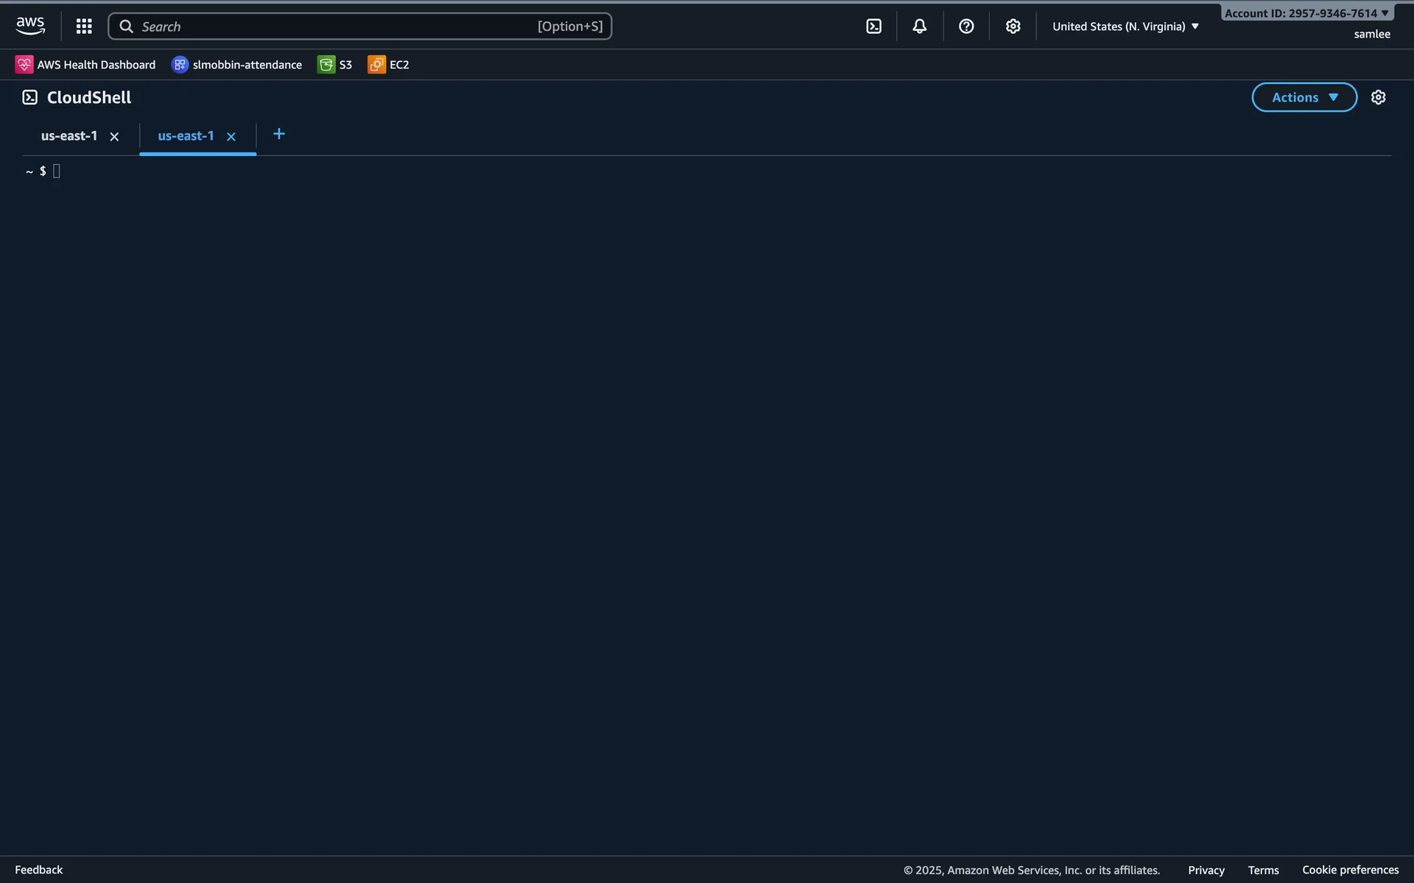Image resolution: width=1414 pixels, height=883 pixels.
Task: Expand the Account ID dropdown menu
Action: tap(1306, 13)
